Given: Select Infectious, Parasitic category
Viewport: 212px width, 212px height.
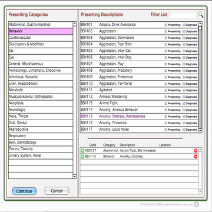Looking at the screenshot, I should 41,77.
